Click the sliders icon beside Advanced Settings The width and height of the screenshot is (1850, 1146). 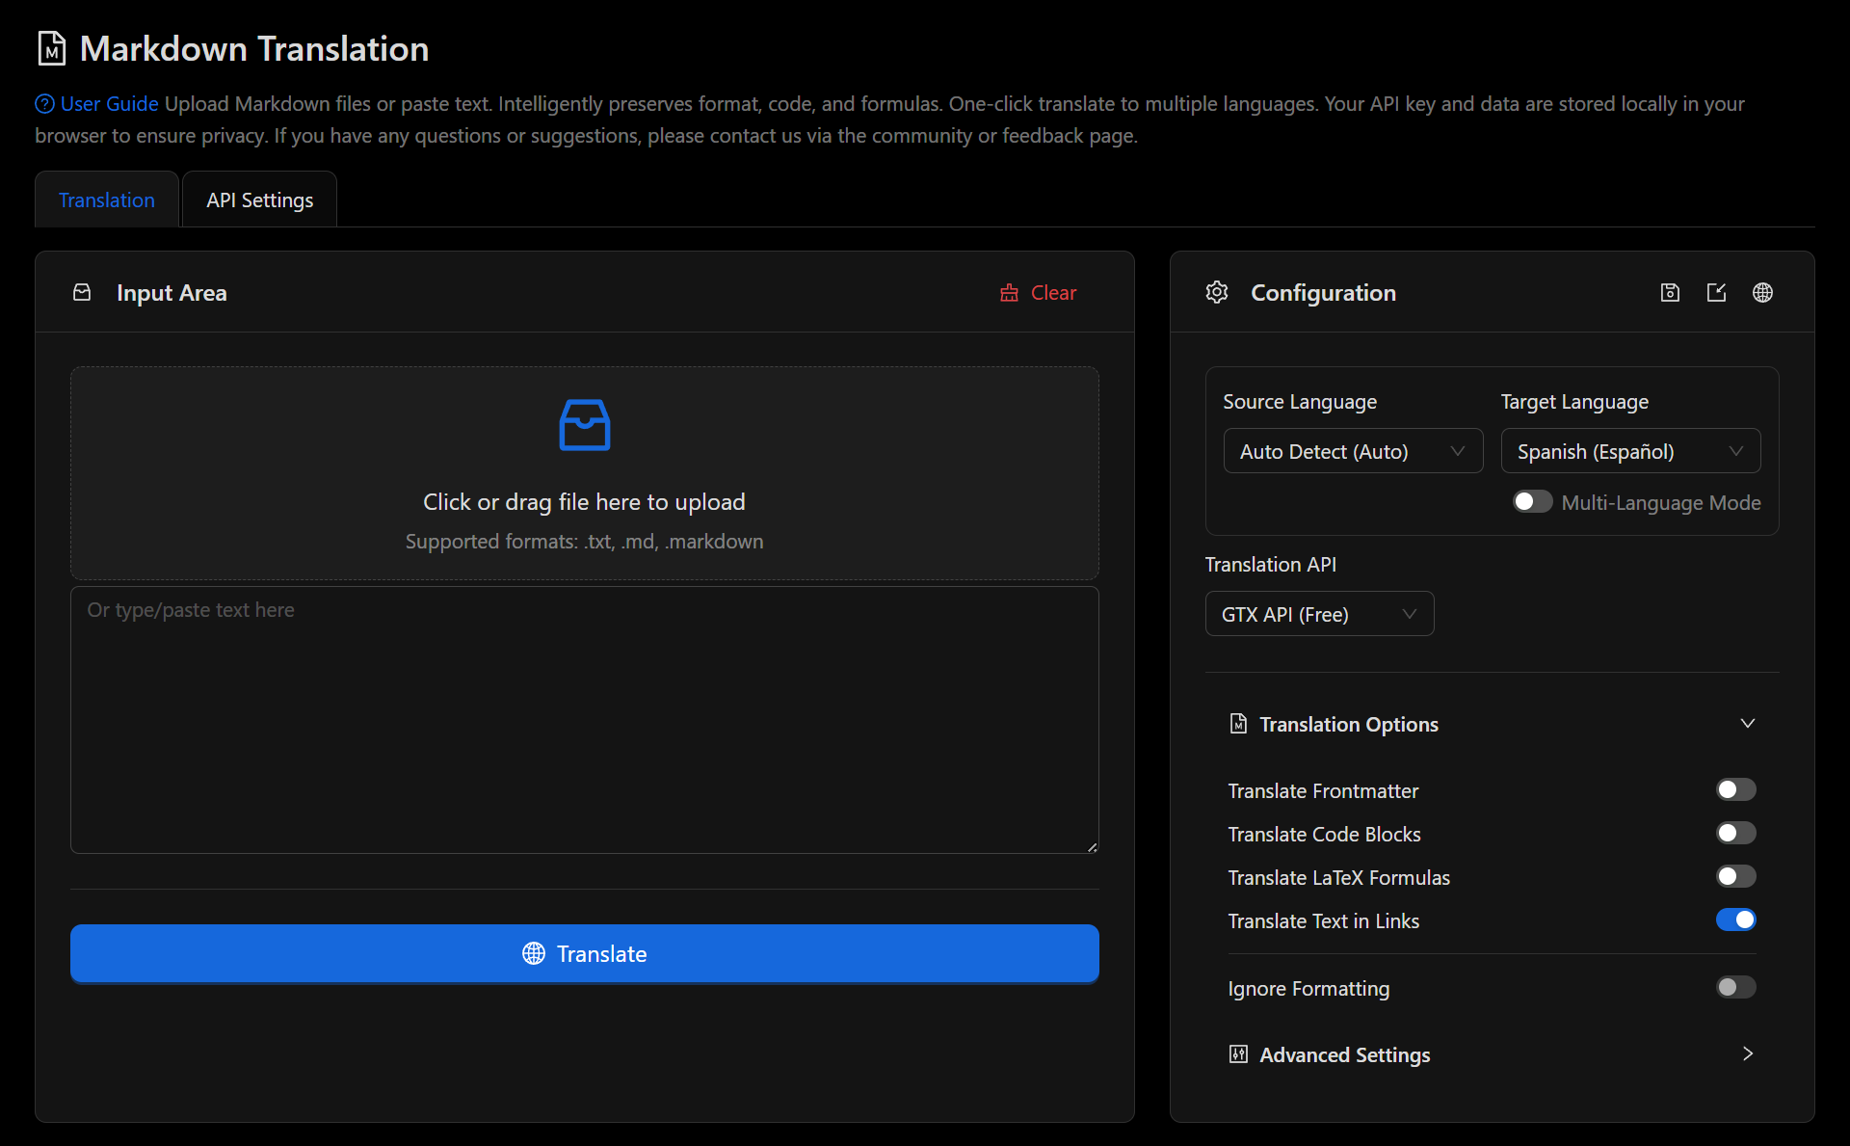click(x=1239, y=1053)
